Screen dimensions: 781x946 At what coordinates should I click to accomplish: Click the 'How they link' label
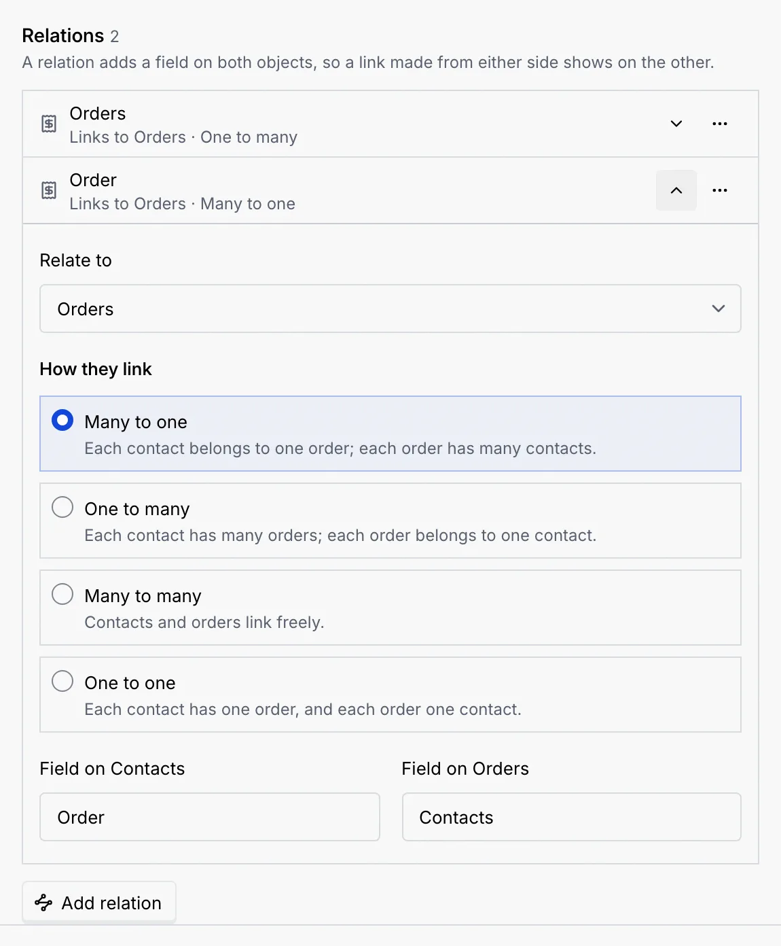tap(96, 369)
